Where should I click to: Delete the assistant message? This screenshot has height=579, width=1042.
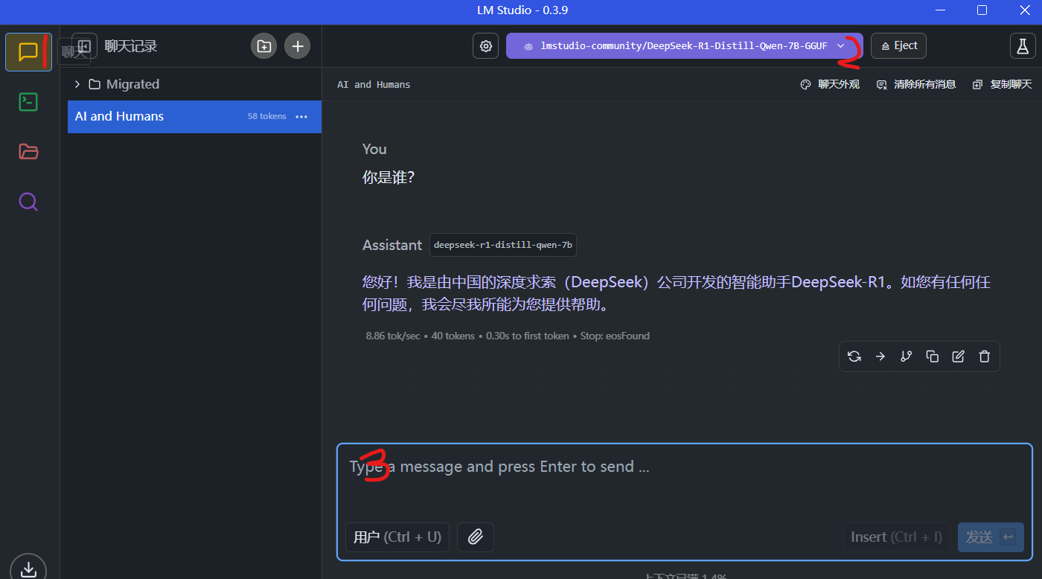pyautogui.click(x=984, y=356)
